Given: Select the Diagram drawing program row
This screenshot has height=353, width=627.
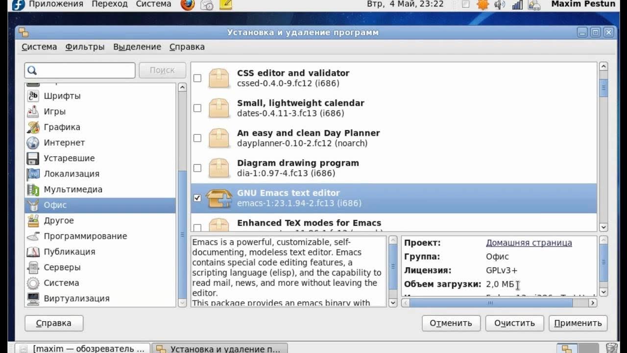Looking at the screenshot, I should tap(394, 168).
